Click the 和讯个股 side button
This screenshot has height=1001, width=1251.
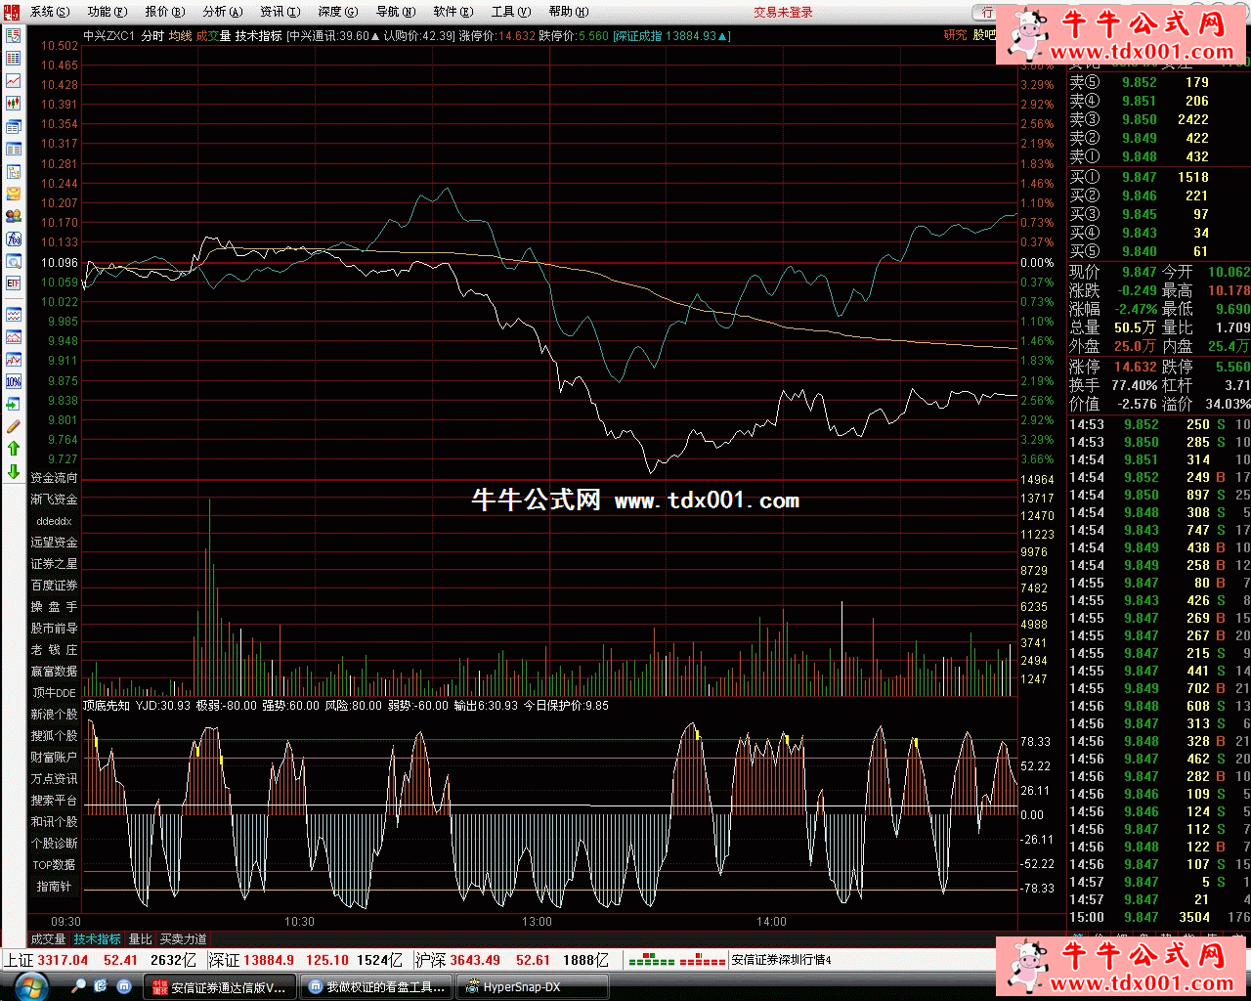[x=54, y=822]
